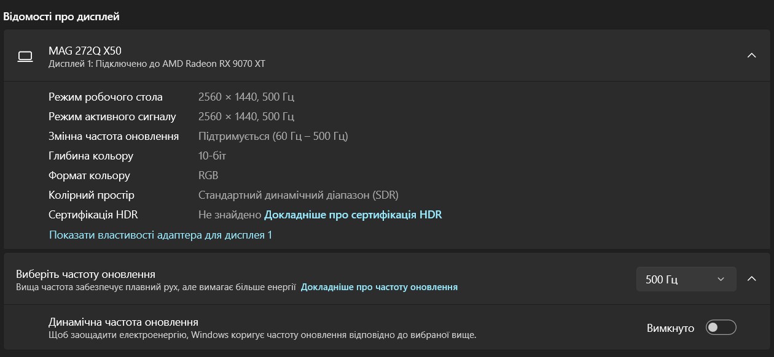Screen dimensions: 774x357
Task: Open the 500 Гц refresh rate dropdown
Action: coord(686,280)
